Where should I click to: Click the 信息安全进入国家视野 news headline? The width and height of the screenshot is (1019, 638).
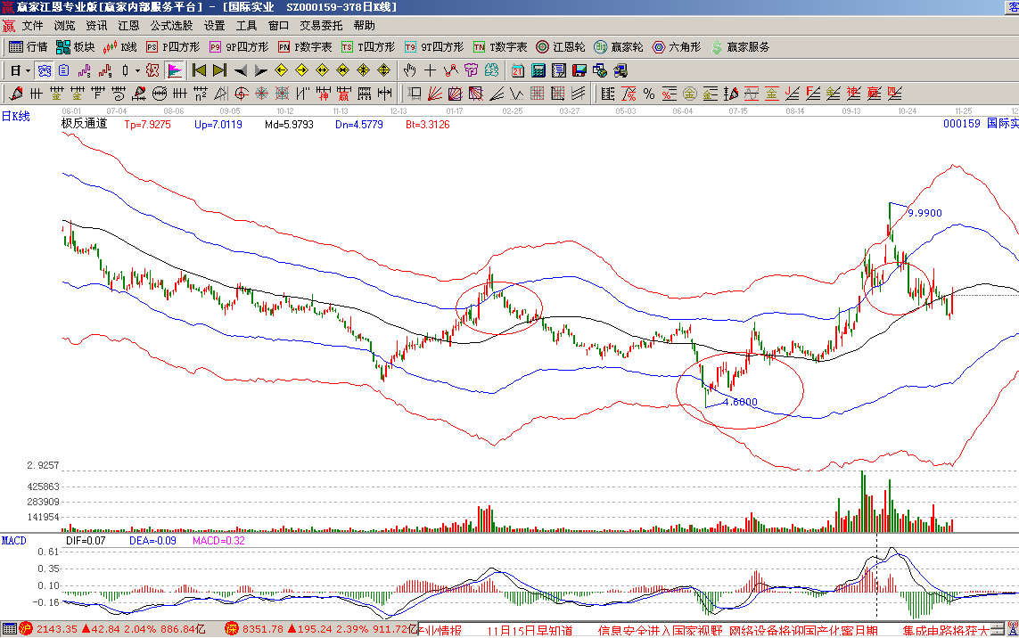(659, 630)
